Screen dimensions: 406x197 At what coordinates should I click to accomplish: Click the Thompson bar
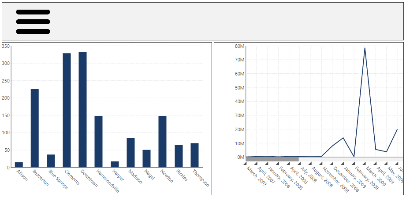[194, 155]
